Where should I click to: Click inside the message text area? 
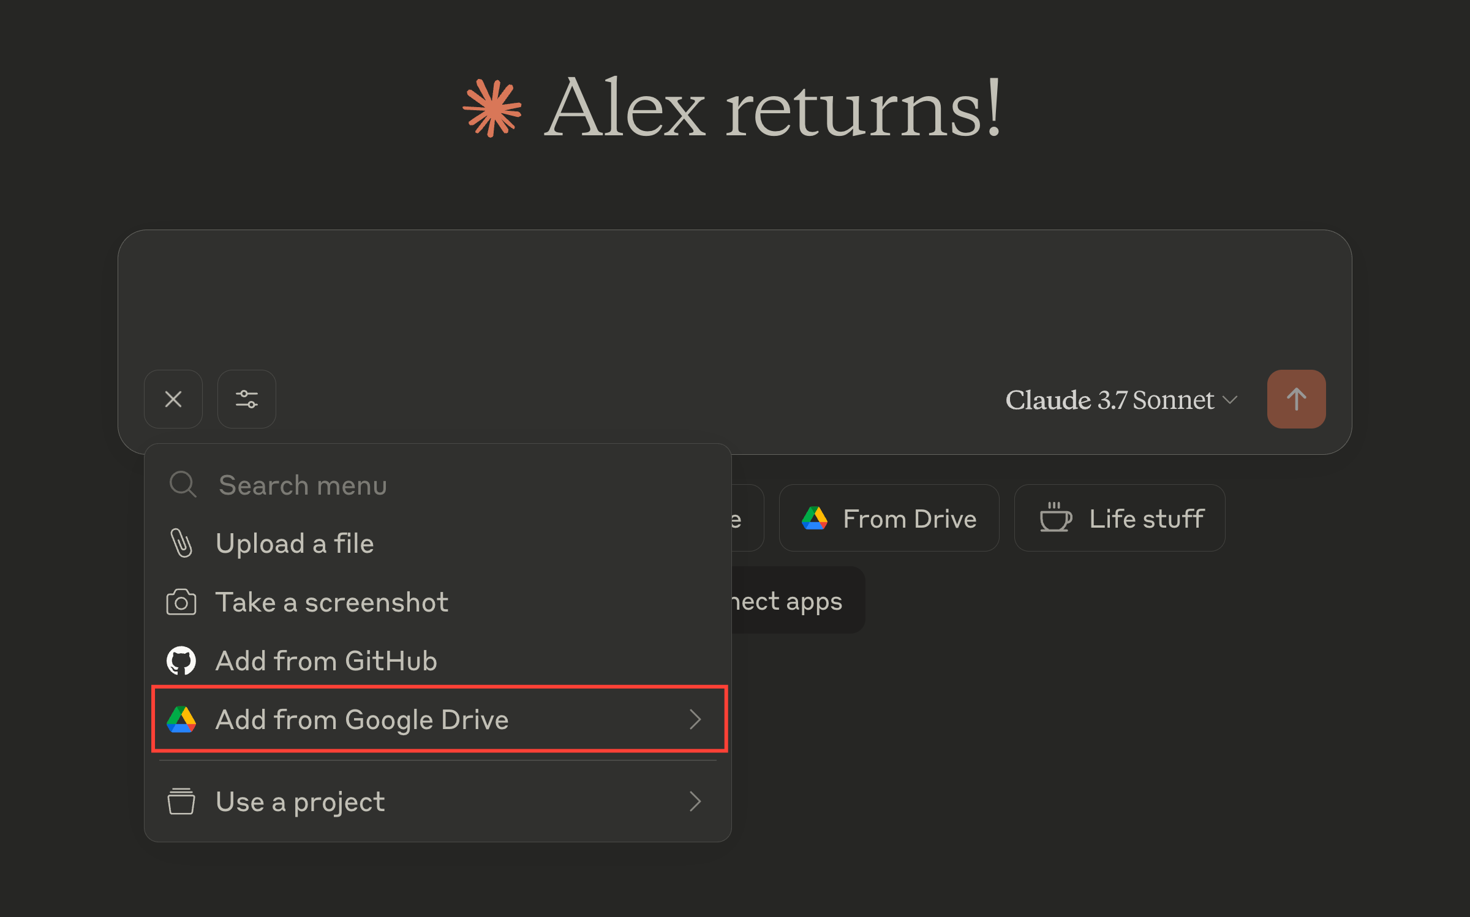coord(734,294)
